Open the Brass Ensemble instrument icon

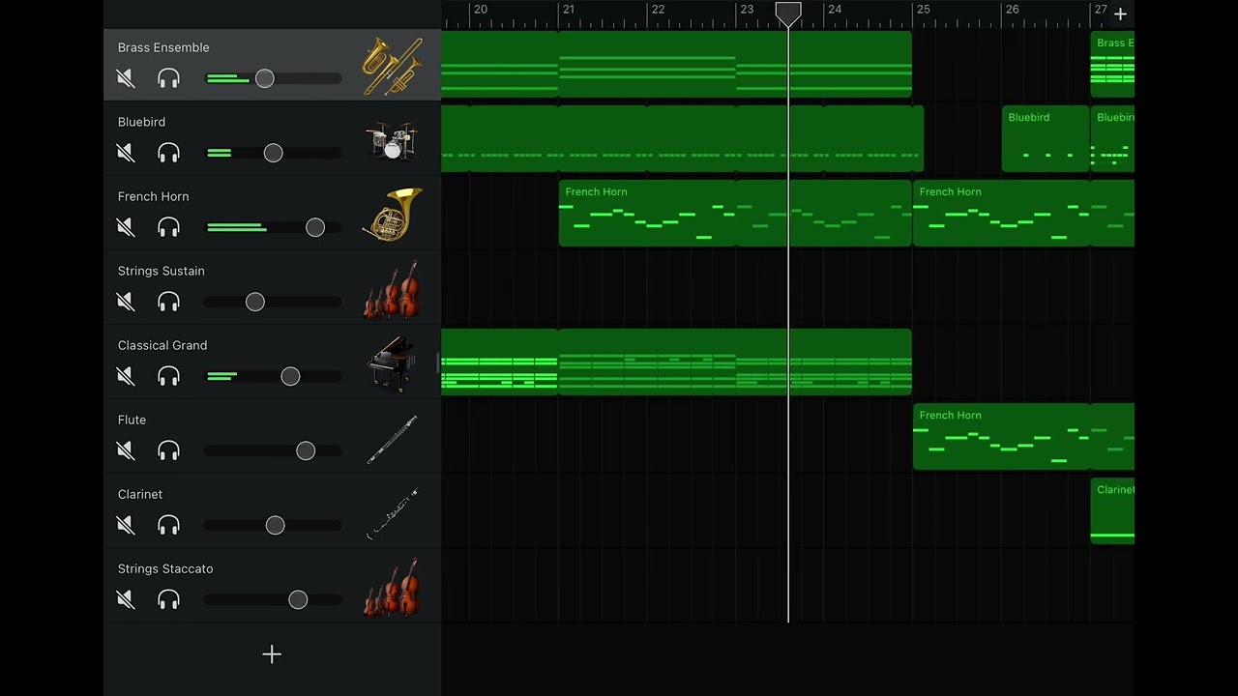click(x=392, y=66)
